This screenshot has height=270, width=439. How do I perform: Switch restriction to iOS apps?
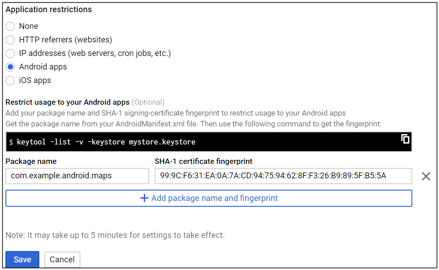point(10,80)
